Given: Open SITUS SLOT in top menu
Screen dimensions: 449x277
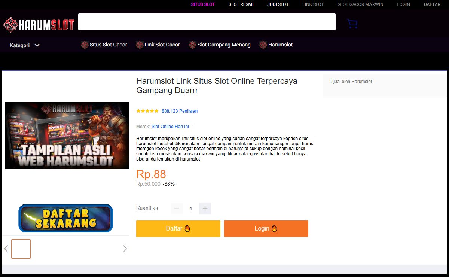Looking at the screenshot, I should point(203,4).
